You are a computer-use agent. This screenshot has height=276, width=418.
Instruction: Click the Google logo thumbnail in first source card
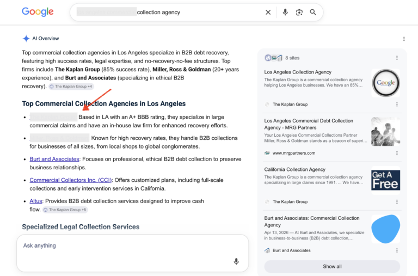coord(385,83)
